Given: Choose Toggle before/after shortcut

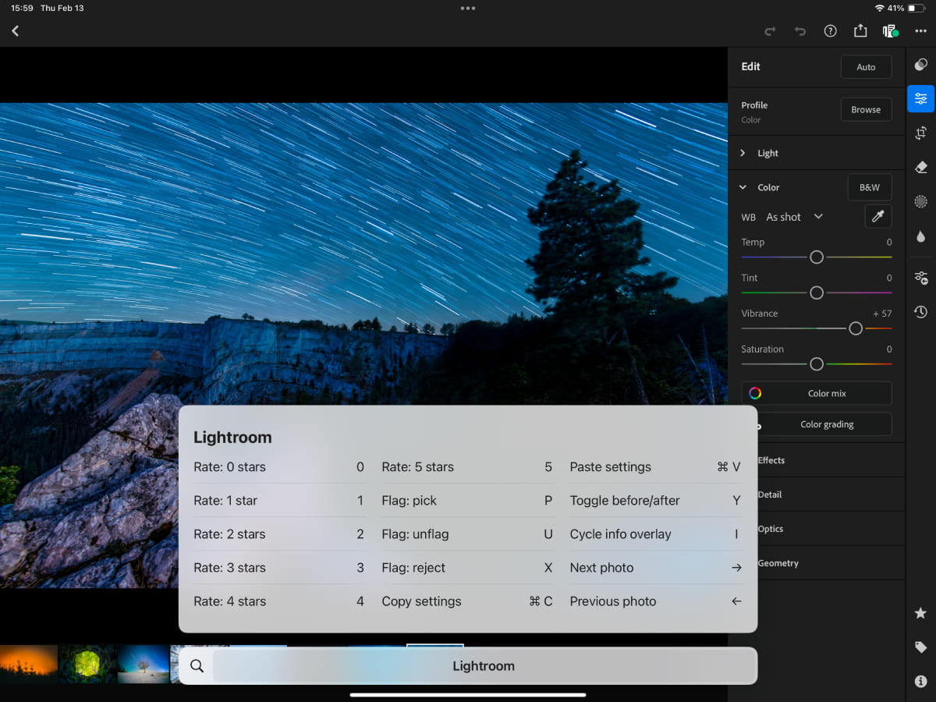Looking at the screenshot, I should pyautogui.click(x=656, y=501).
